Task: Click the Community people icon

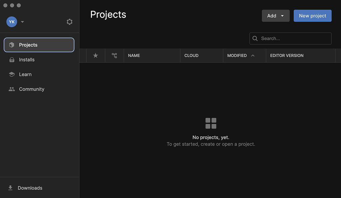Action: click(12, 89)
